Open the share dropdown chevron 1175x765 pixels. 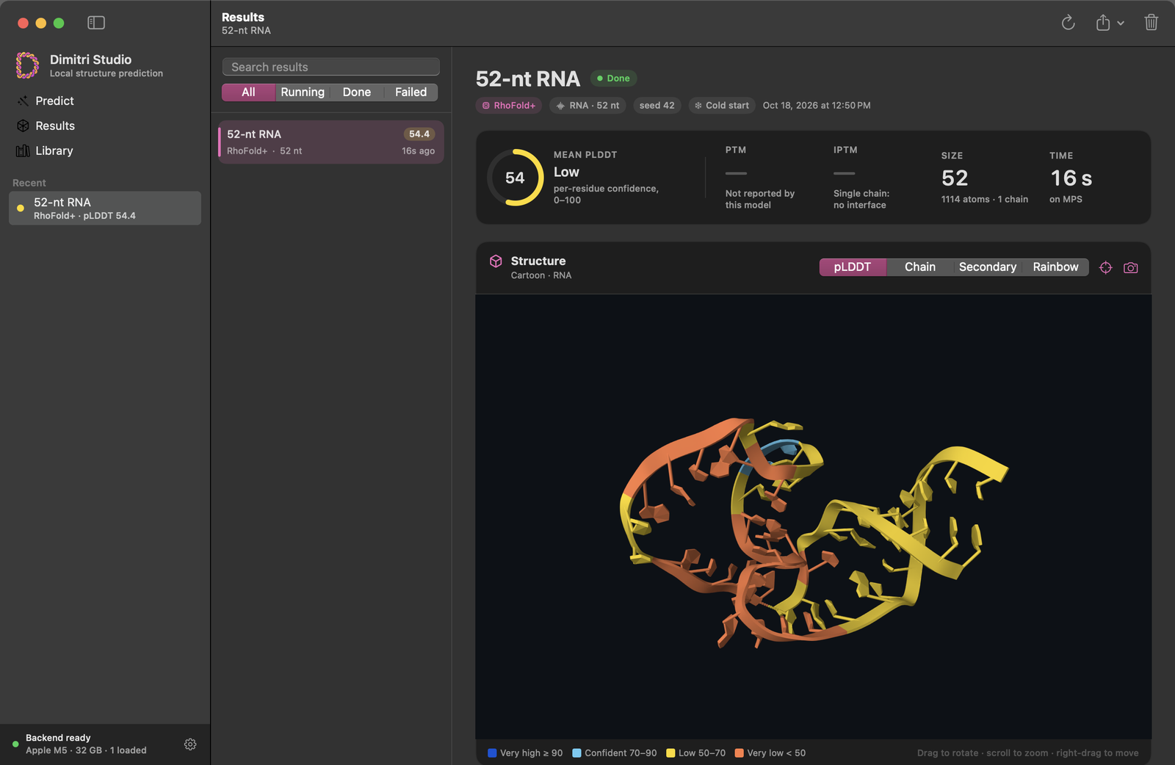coord(1121,23)
